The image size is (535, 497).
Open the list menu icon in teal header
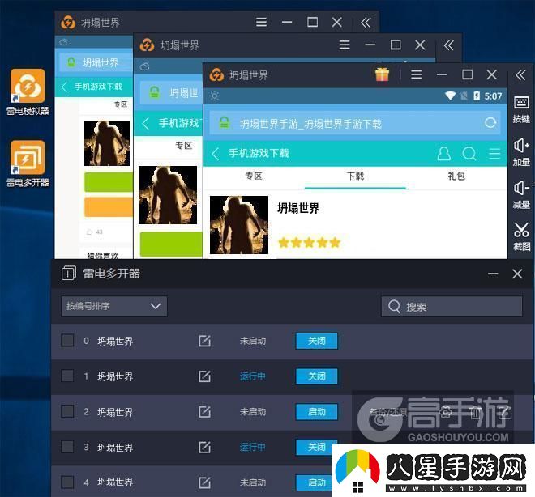pyautogui.click(x=494, y=154)
